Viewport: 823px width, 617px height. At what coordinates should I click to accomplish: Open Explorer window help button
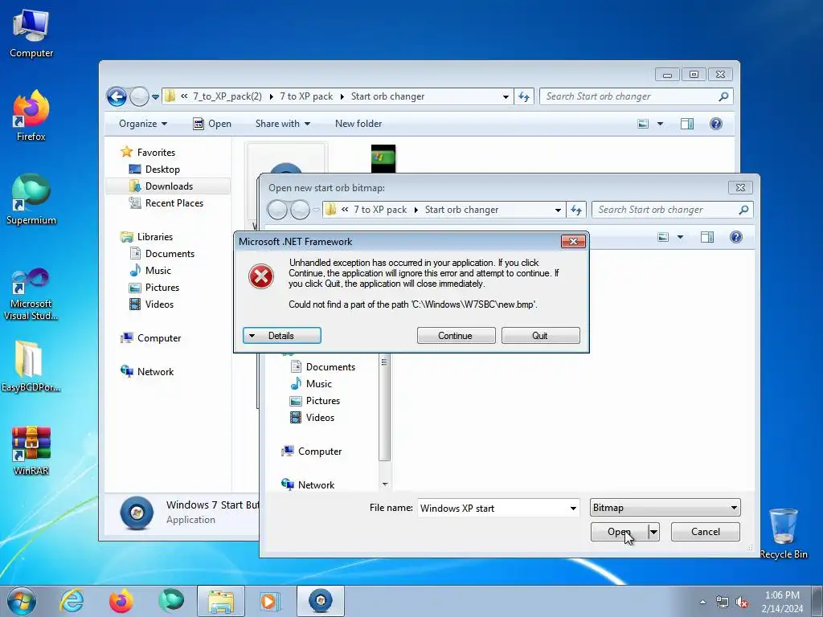pos(716,124)
